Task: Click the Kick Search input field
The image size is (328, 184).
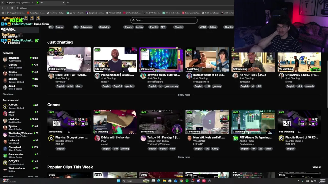Action: pos(164,20)
